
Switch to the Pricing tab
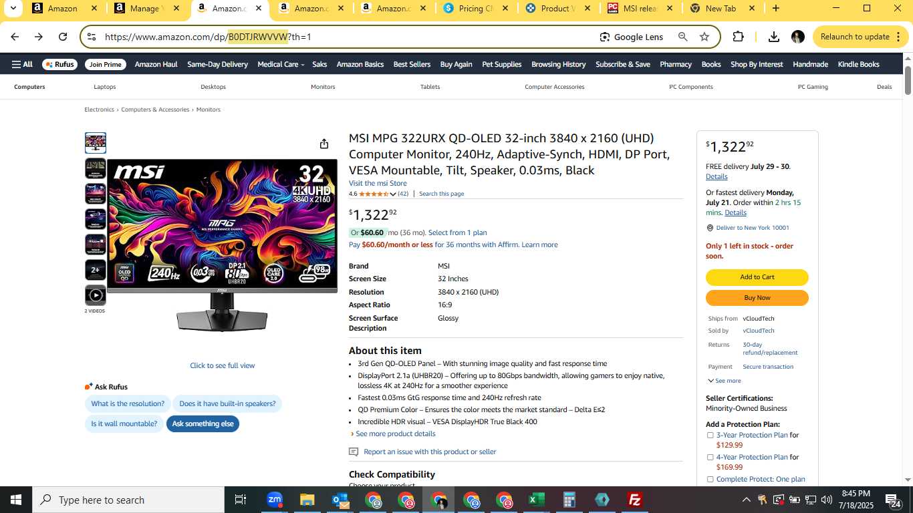point(475,8)
